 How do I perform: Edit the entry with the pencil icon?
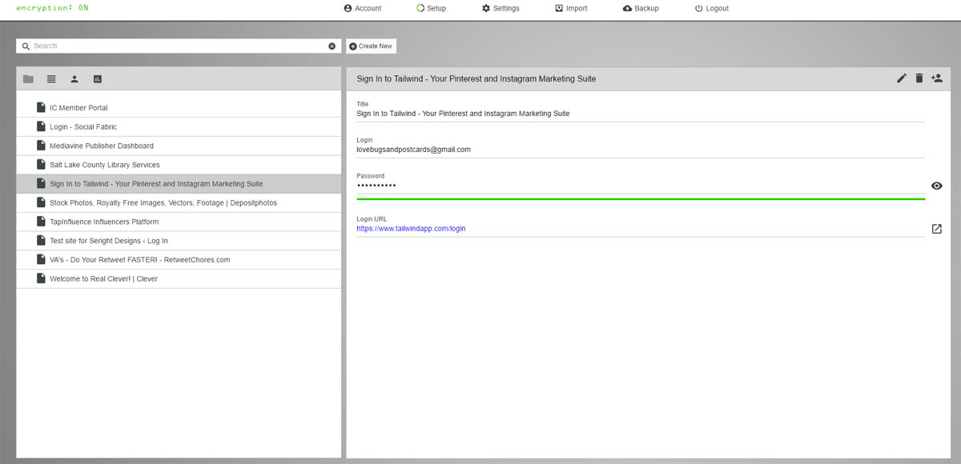click(x=902, y=78)
